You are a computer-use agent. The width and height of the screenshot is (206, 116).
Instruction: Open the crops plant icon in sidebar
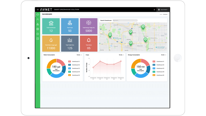[38, 24]
